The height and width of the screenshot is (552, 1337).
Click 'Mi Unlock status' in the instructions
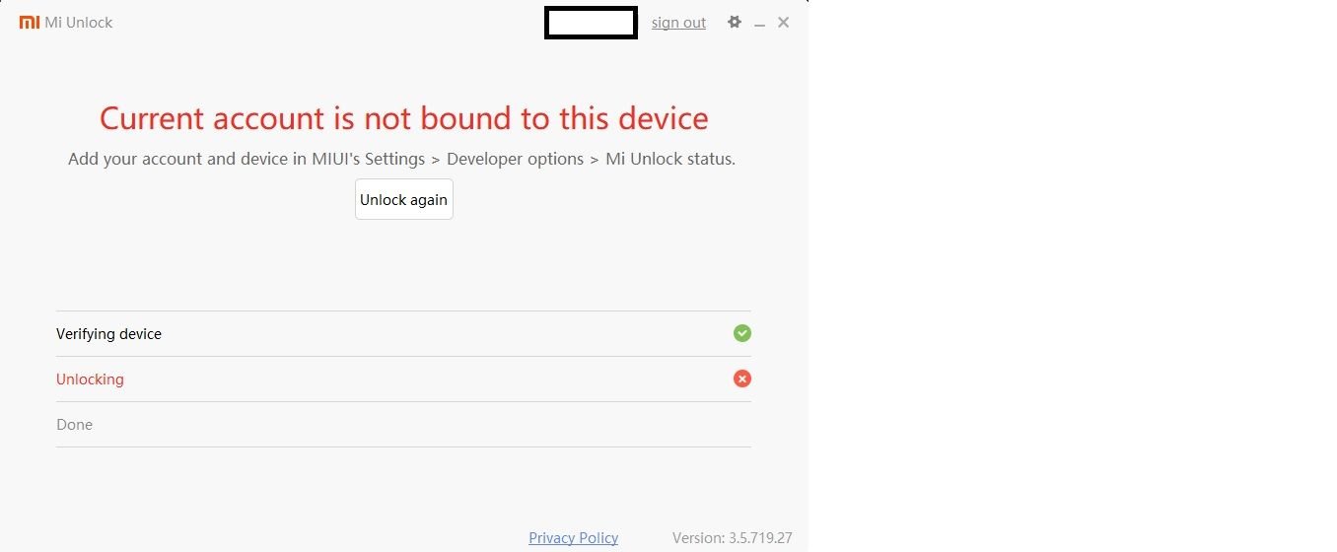point(669,159)
